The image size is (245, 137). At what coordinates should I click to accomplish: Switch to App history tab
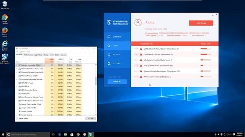tap(38, 55)
